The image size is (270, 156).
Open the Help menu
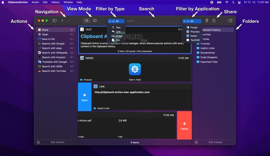(79, 2)
